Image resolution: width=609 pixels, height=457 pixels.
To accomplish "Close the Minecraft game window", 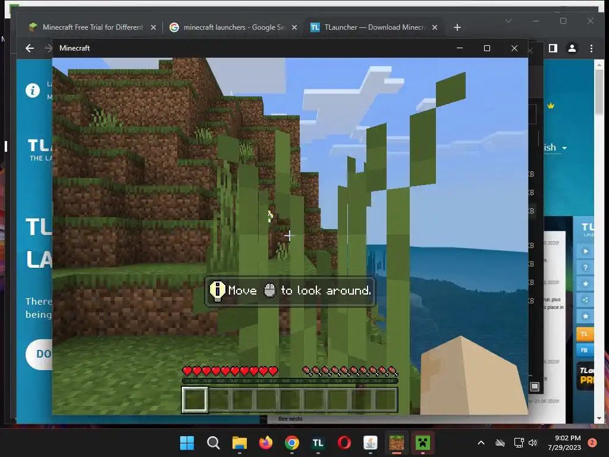I will (x=514, y=48).
